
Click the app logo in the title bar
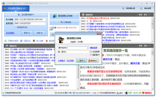pos(3,3)
